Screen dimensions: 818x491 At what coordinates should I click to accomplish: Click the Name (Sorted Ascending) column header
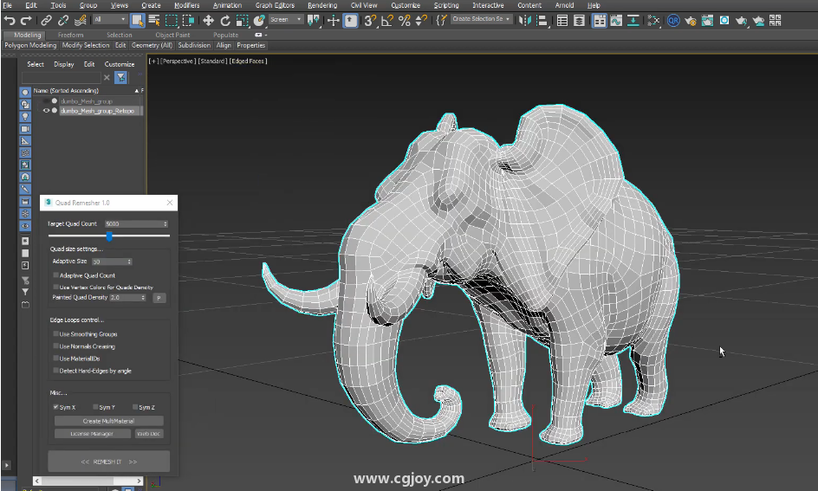(84, 91)
